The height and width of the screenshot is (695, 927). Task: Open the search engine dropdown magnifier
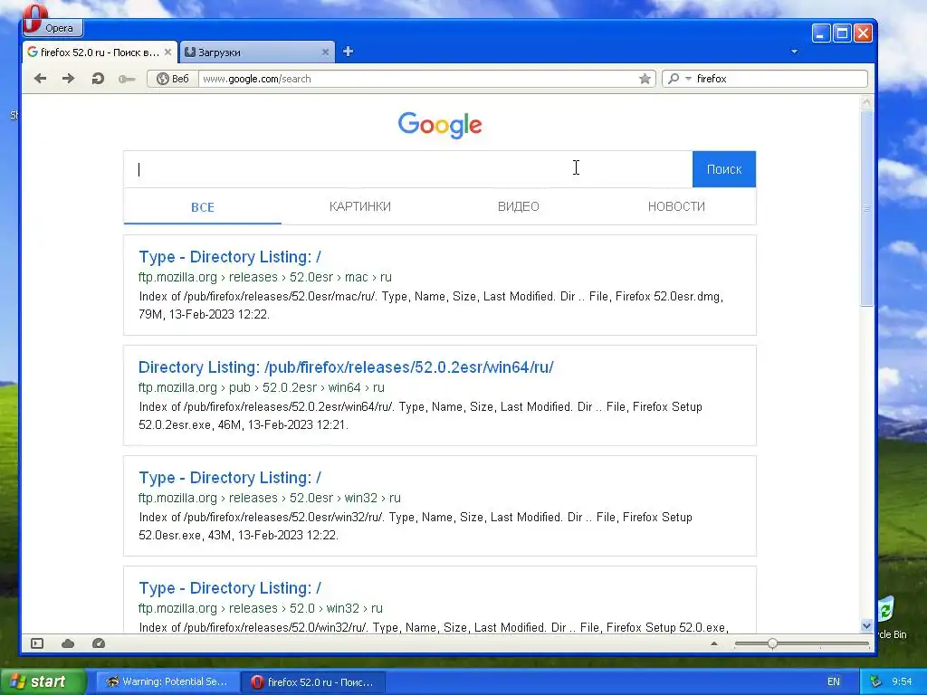(x=678, y=79)
